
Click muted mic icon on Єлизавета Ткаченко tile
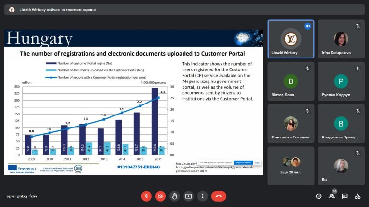(x=307, y=111)
